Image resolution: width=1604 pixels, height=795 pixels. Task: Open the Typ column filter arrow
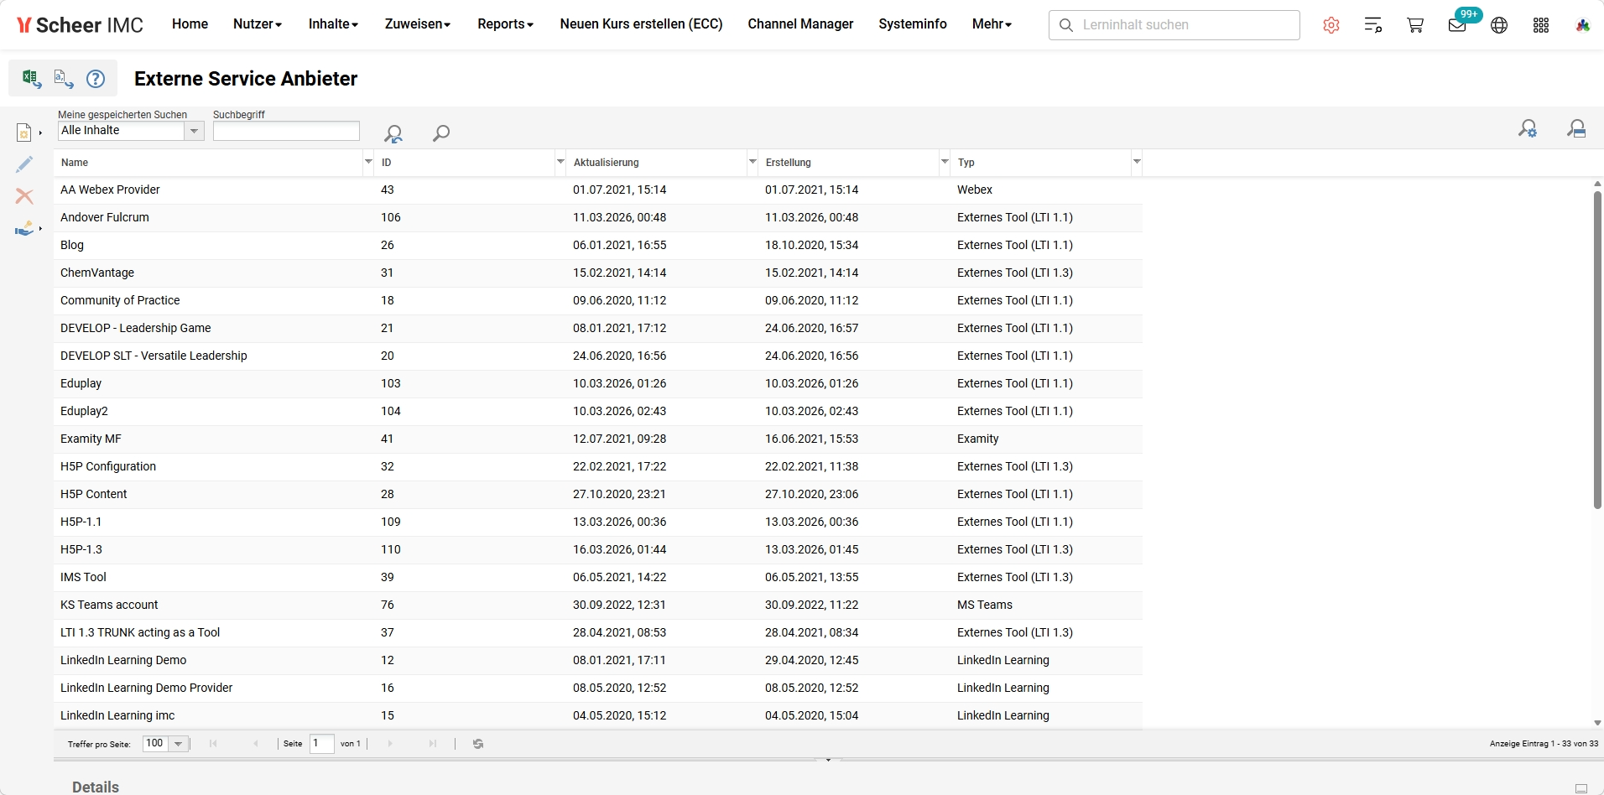point(1137,161)
